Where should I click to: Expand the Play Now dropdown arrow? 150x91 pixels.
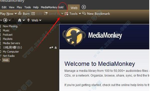pos(16,14)
